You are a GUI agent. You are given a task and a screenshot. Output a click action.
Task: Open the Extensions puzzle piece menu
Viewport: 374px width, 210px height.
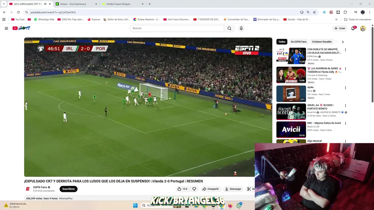[345, 12]
